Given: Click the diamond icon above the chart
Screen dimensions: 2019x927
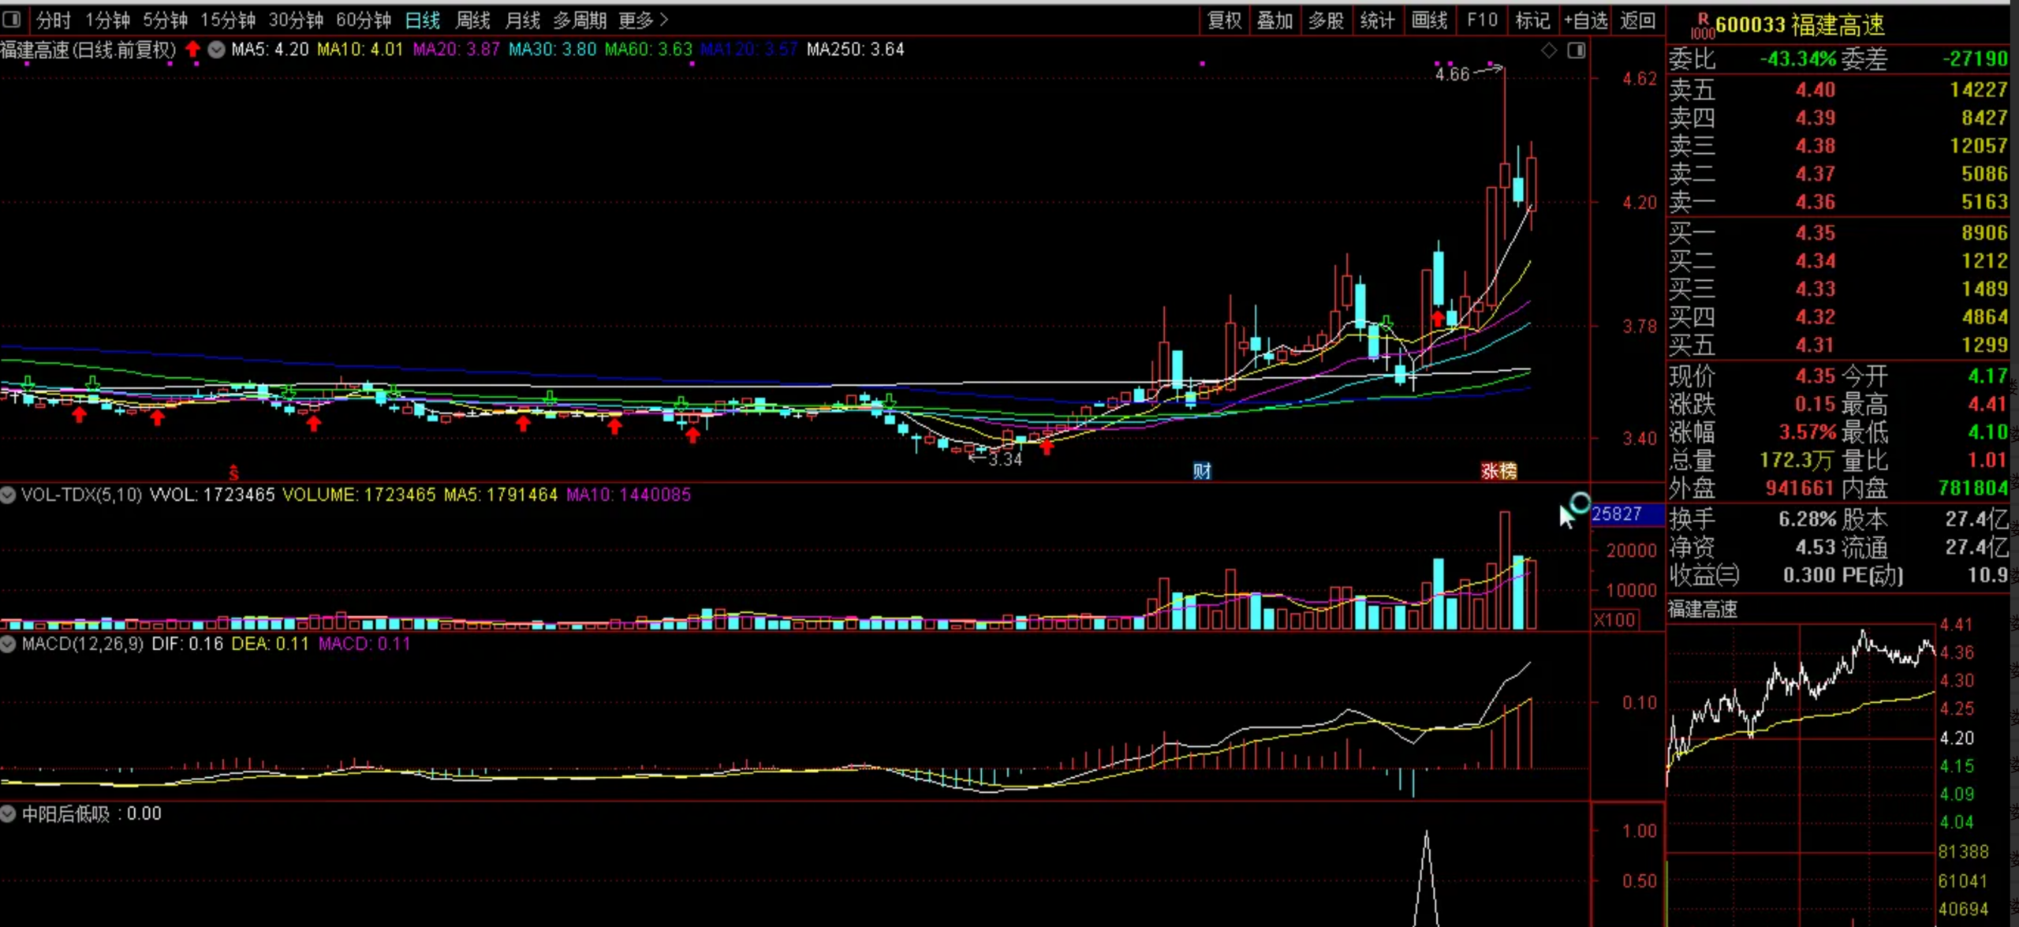Looking at the screenshot, I should tap(1549, 50).
